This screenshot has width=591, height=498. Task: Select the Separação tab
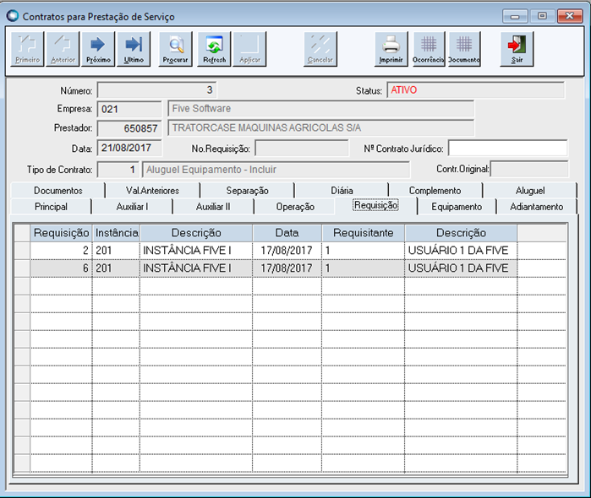[x=247, y=191]
